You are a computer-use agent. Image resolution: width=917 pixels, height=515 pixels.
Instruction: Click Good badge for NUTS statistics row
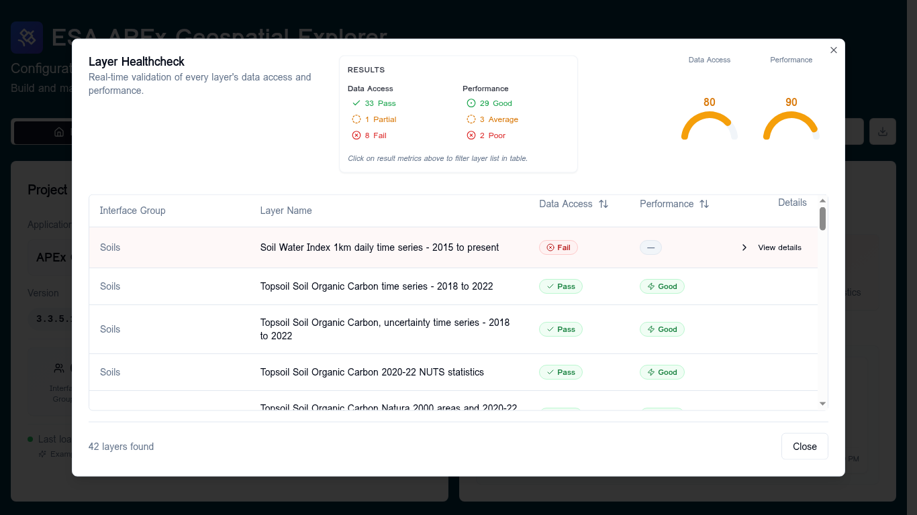tap(662, 372)
